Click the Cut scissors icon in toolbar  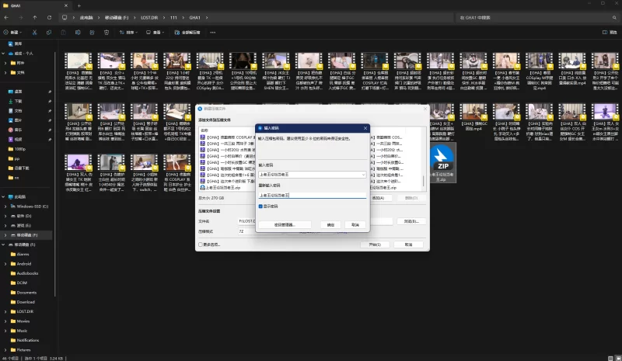[34, 33]
